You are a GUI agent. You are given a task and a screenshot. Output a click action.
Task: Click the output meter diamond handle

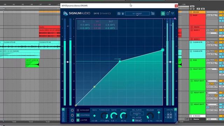click(170, 62)
